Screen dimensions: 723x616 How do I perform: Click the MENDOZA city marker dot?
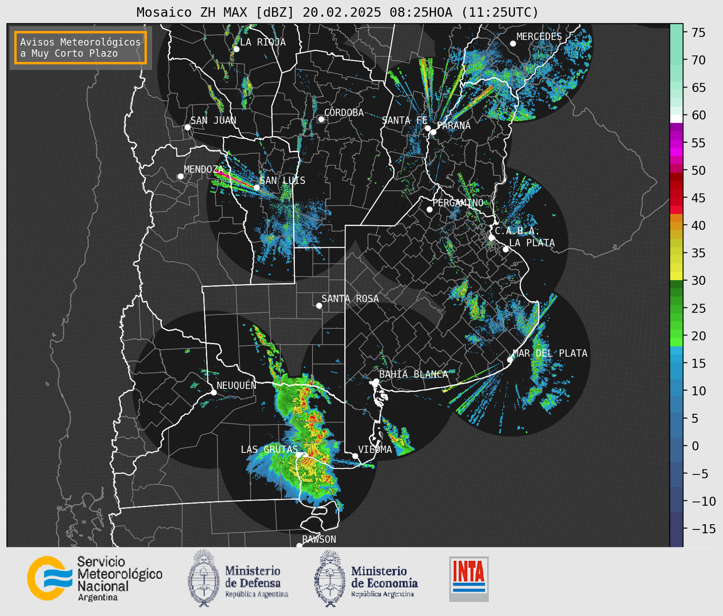click(x=181, y=176)
